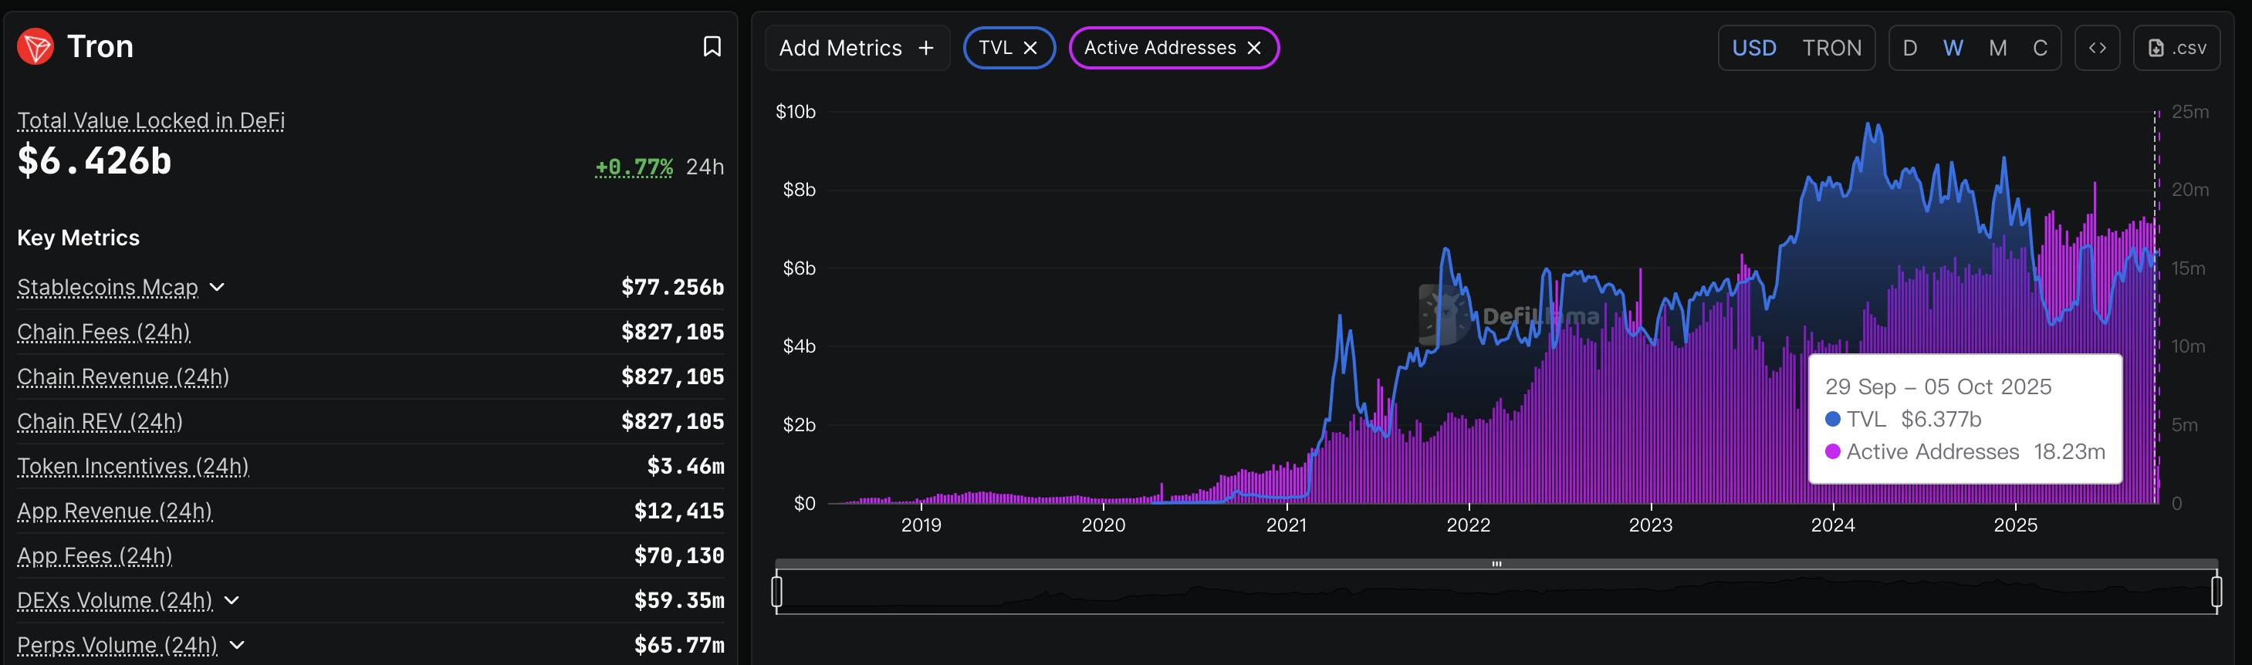Expand Perps Volume (24h) breakdown
Image resolution: width=2252 pixels, height=665 pixels.
(236, 645)
